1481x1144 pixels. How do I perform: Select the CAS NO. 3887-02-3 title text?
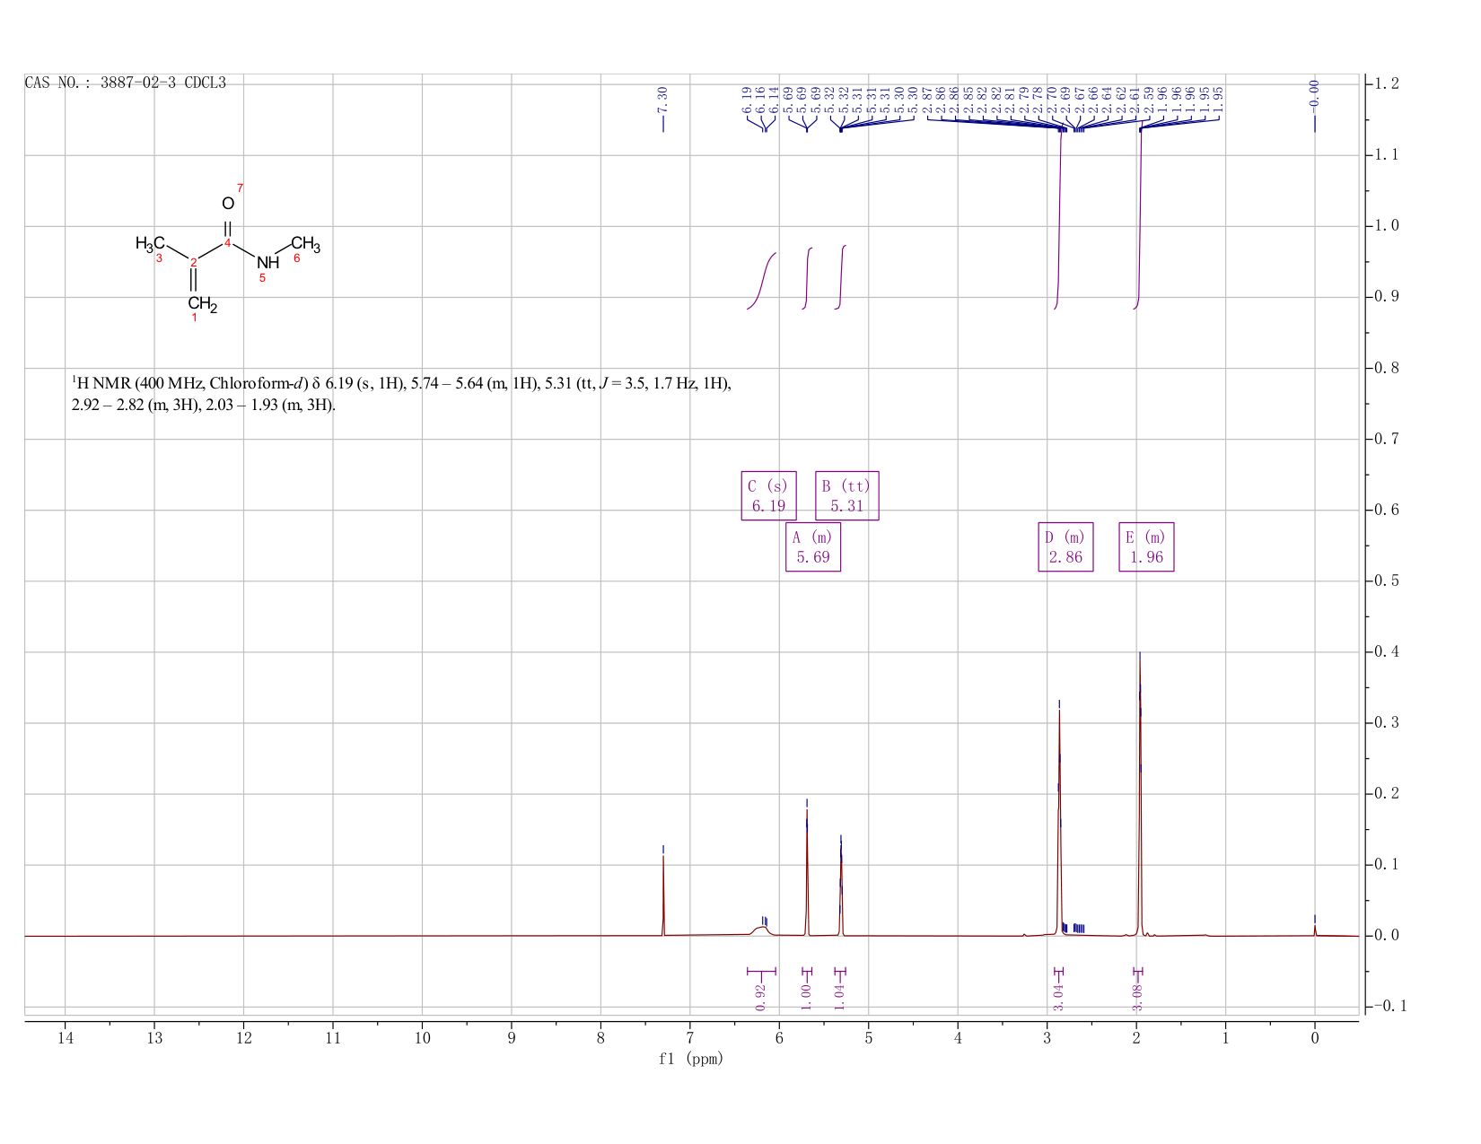126,83
